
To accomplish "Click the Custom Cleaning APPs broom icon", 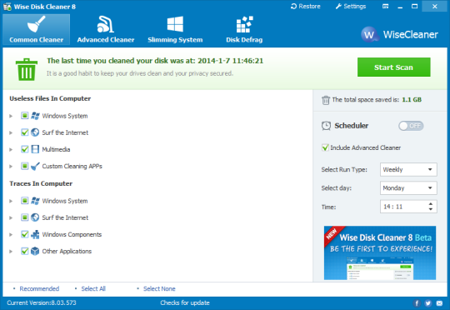I will [x=35, y=166].
